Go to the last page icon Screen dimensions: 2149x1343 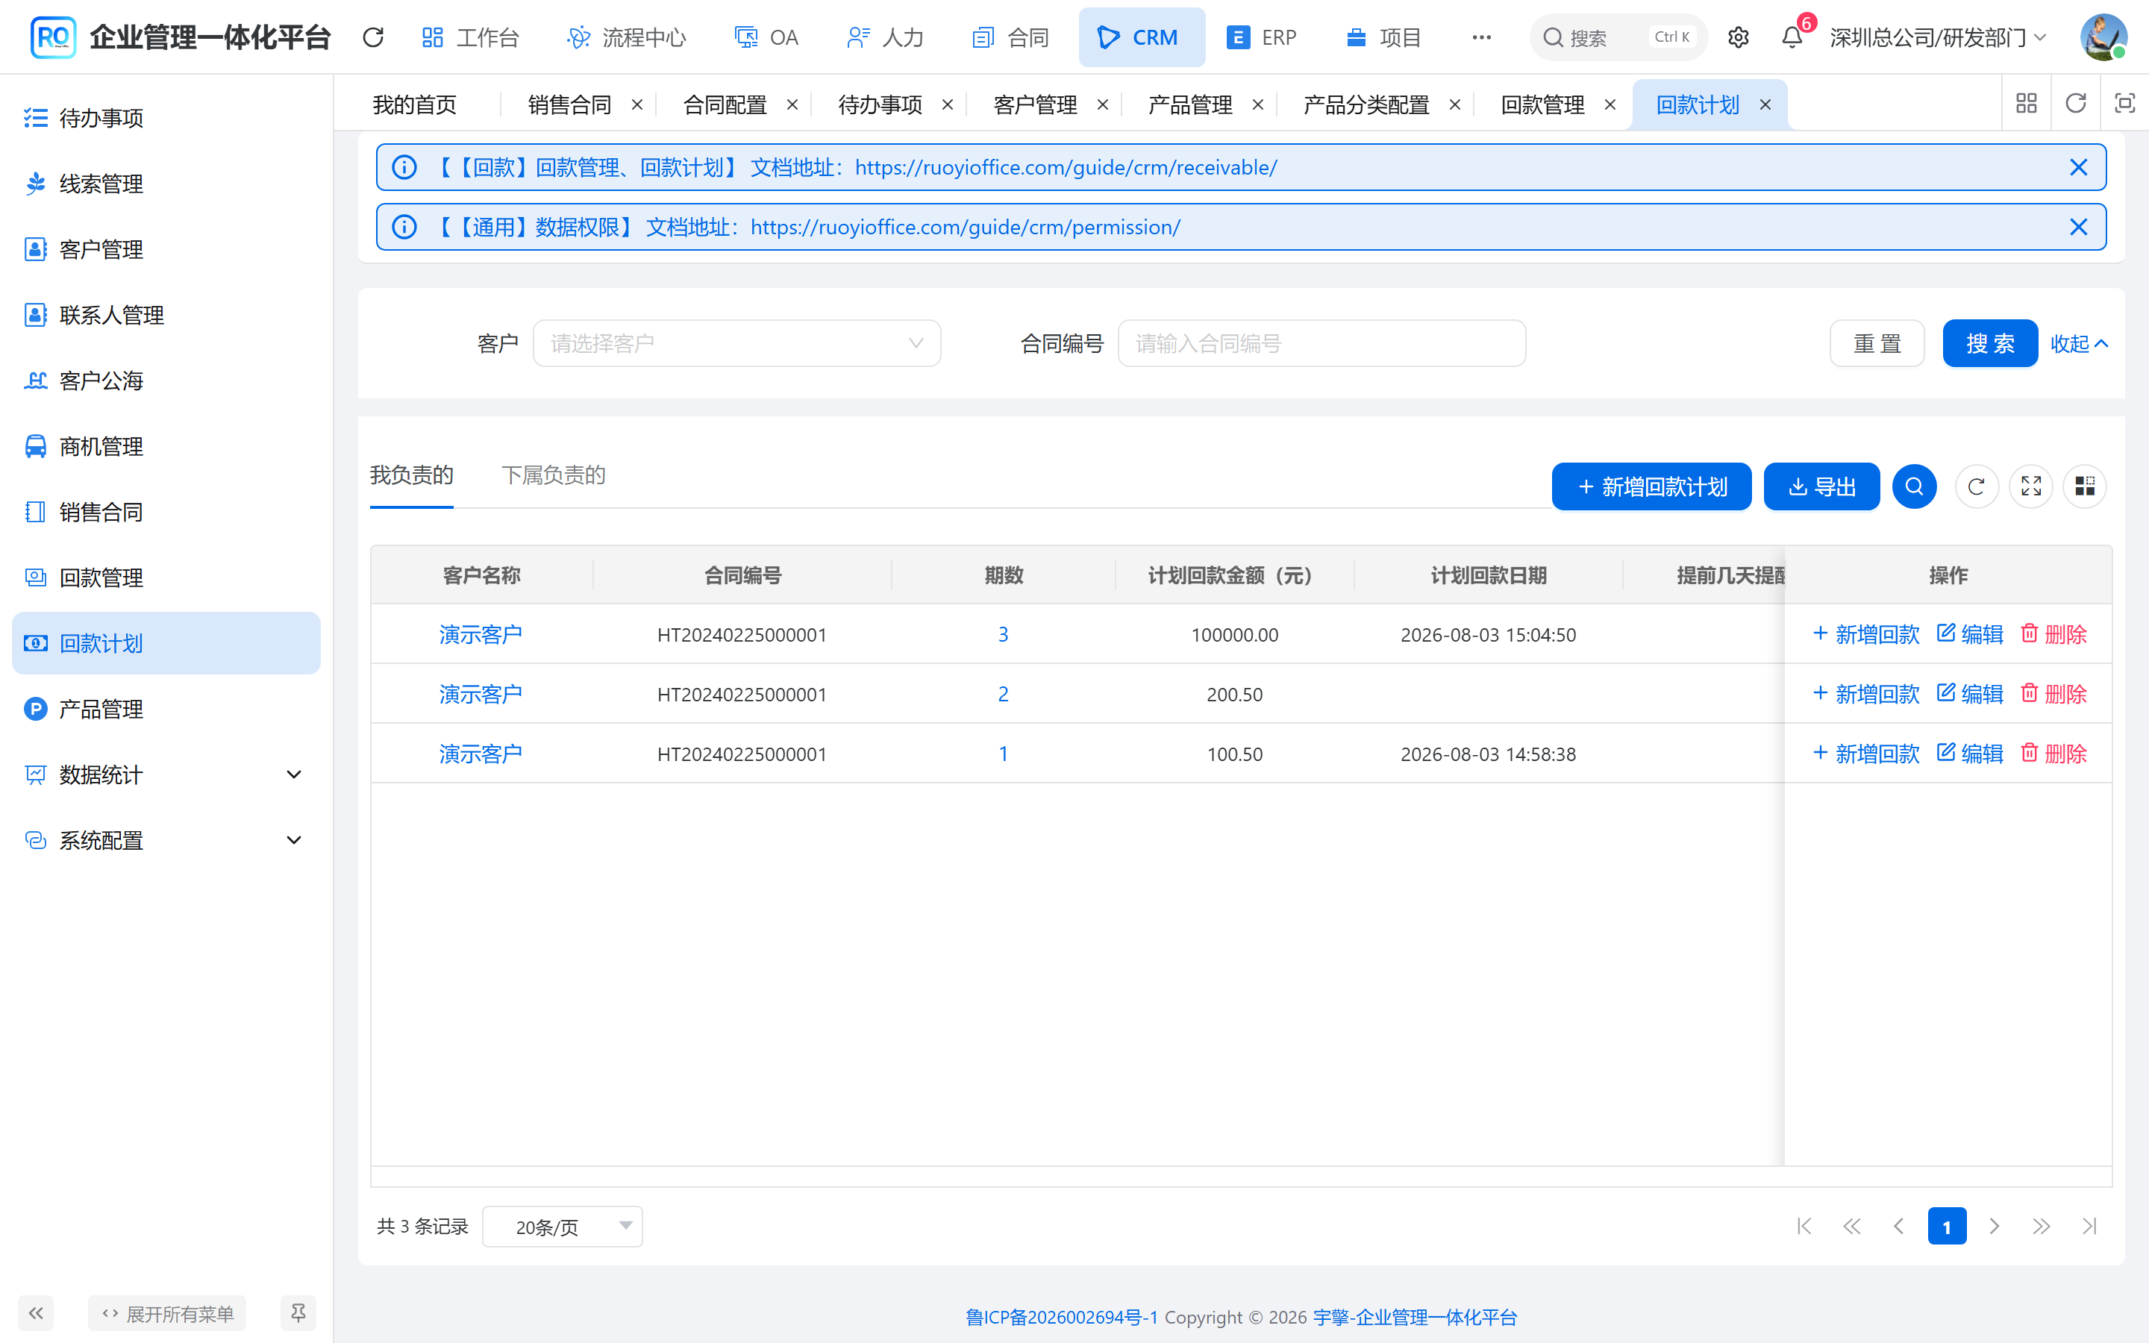click(2089, 1227)
